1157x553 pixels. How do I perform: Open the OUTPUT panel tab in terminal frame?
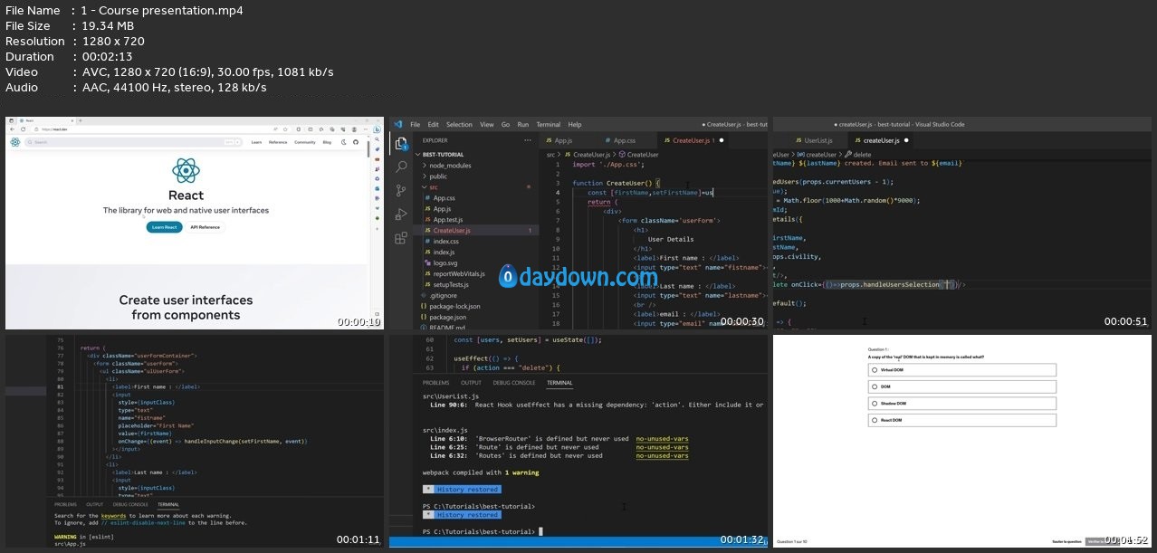point(471,383)
